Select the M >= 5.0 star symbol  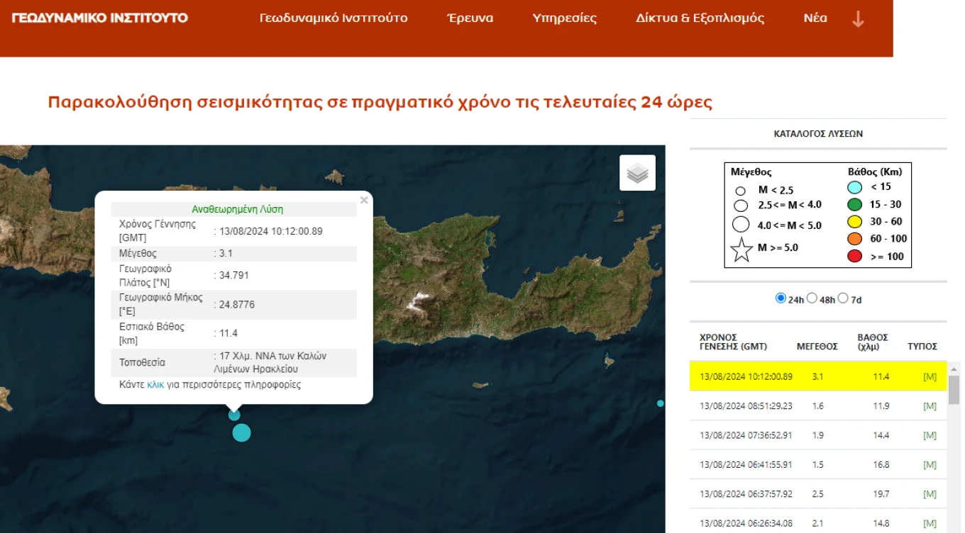tap(742, 248)
